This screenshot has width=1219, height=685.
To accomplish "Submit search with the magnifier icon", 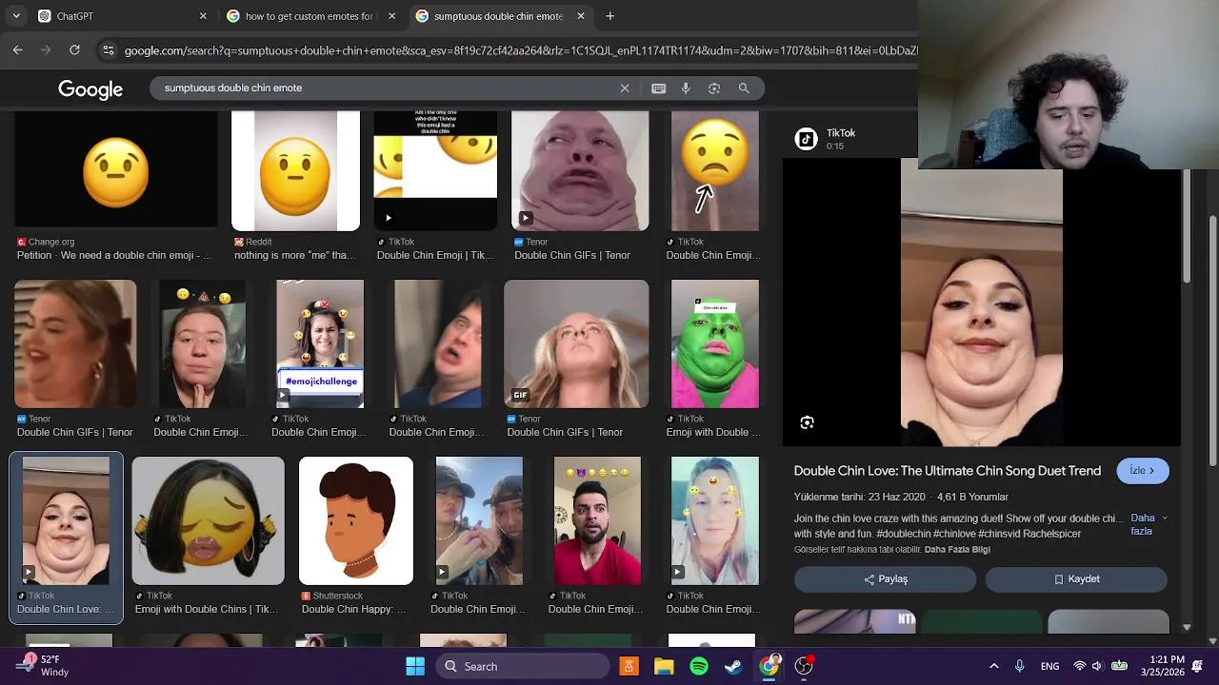I will (744, 88).
